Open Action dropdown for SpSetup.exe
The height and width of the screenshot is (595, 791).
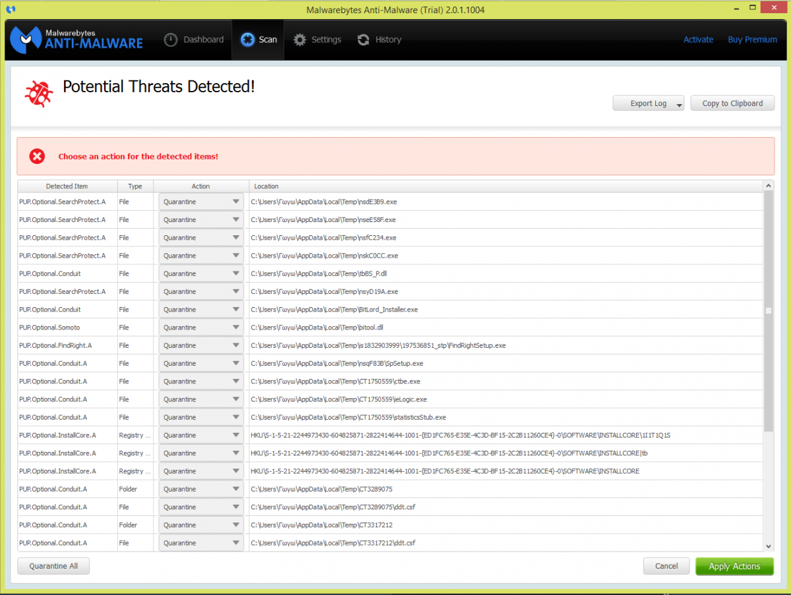point(201,363)
